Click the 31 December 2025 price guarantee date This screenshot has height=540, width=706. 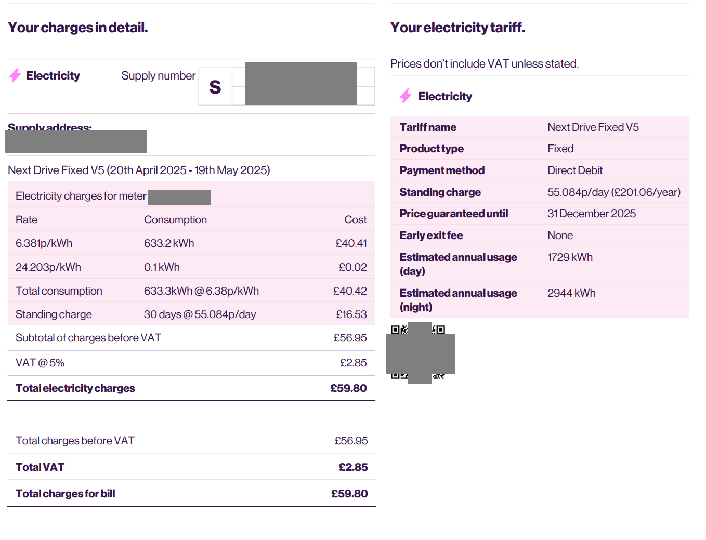point(591,214)
